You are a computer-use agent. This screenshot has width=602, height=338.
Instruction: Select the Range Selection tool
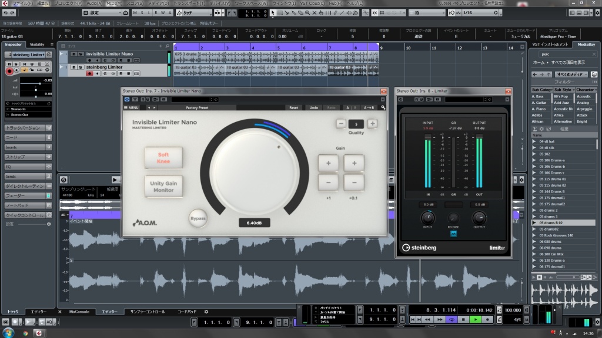[x=280, y=13]
